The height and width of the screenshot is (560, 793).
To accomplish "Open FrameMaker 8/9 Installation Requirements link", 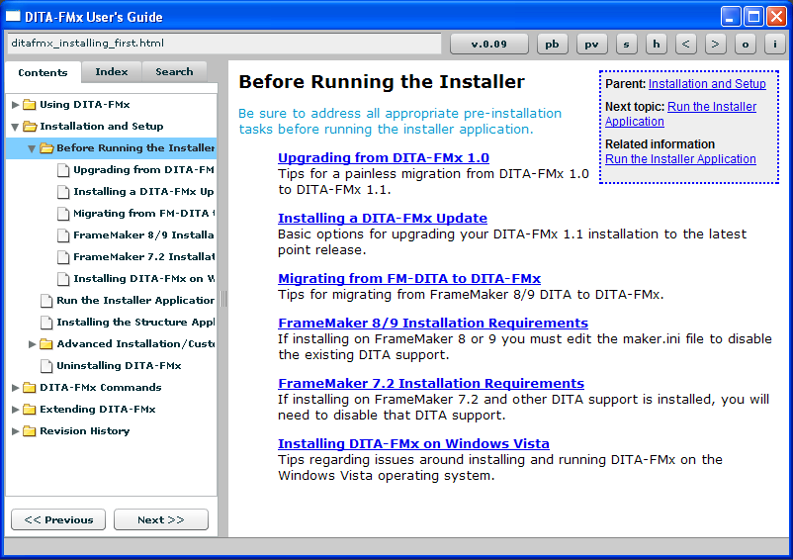I will [x=433, y=323].
